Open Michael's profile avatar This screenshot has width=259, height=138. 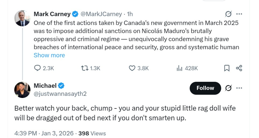click(x=22, y=90)
